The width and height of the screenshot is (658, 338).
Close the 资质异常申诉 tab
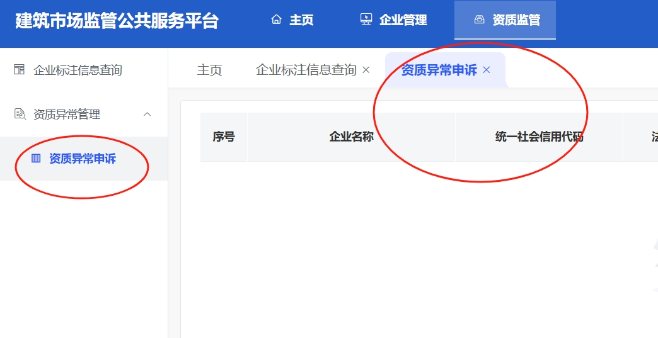coord(487,70)
